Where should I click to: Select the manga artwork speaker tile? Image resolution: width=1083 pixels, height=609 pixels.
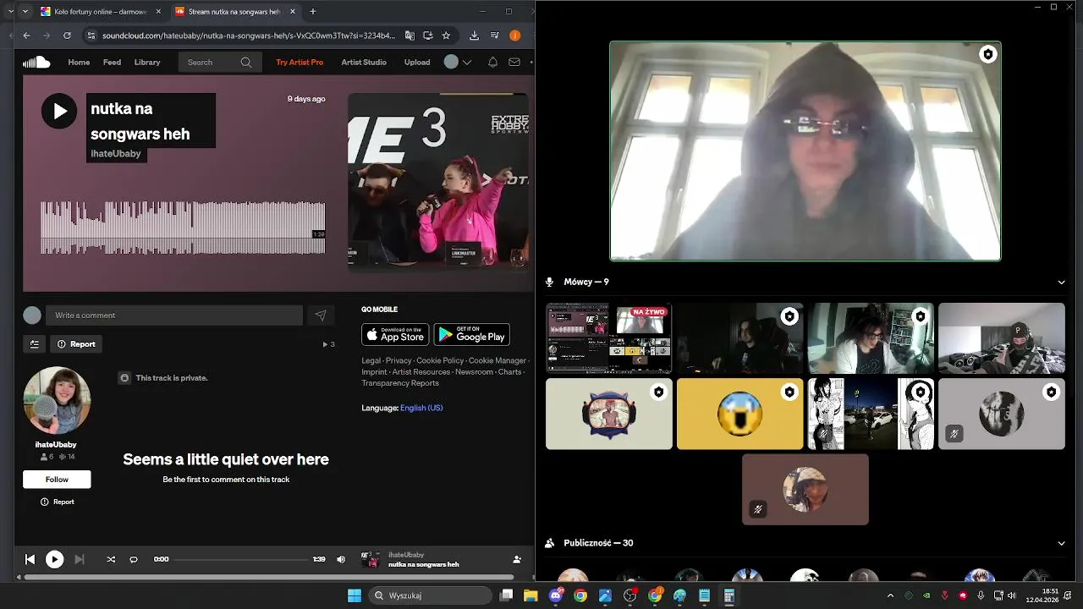click(x=871, y=414)
